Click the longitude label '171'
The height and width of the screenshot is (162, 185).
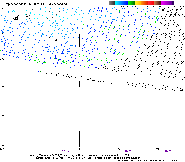tap(79, 149)
